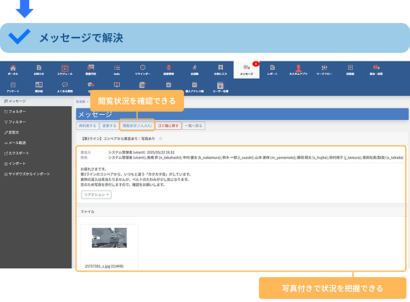Viewport: 410px width, 302px height.
Task: Open the カスタムアプリ icon
Action: click(298, 69)
